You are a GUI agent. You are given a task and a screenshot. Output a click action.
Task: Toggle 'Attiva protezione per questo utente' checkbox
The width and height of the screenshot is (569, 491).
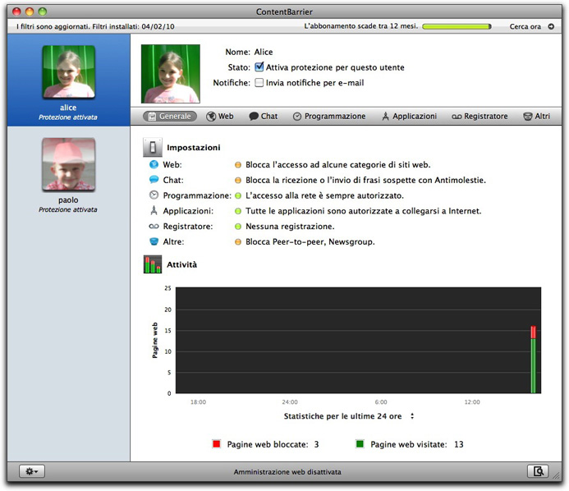point(259,67)
